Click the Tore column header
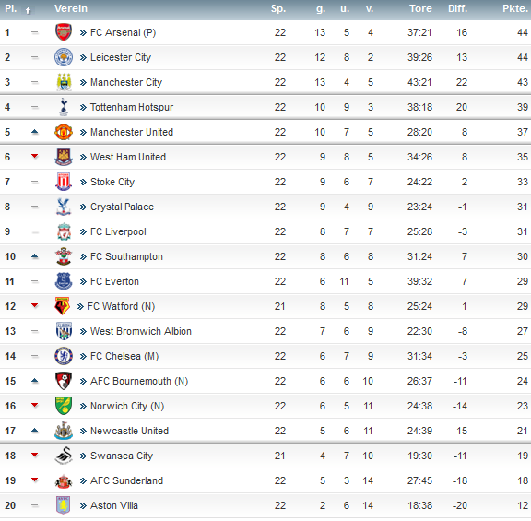Image resolution: width=531 pixels, height=521 pixels. coord(420,8)
